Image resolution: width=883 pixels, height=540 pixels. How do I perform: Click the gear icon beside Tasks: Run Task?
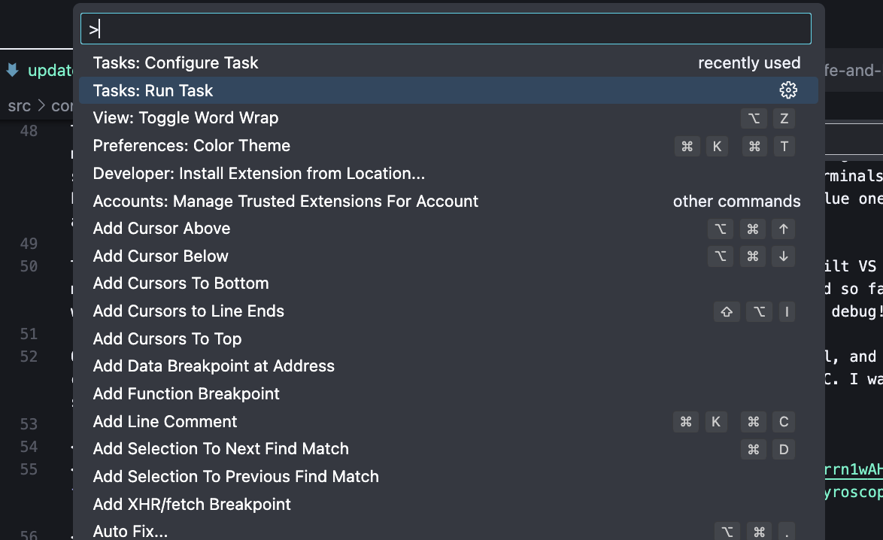click(787, 90)
